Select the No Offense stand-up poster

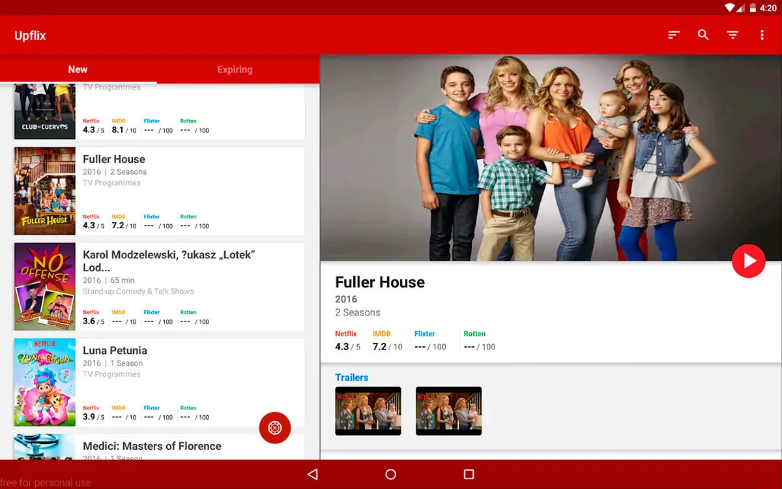click(x=45, y=287)
